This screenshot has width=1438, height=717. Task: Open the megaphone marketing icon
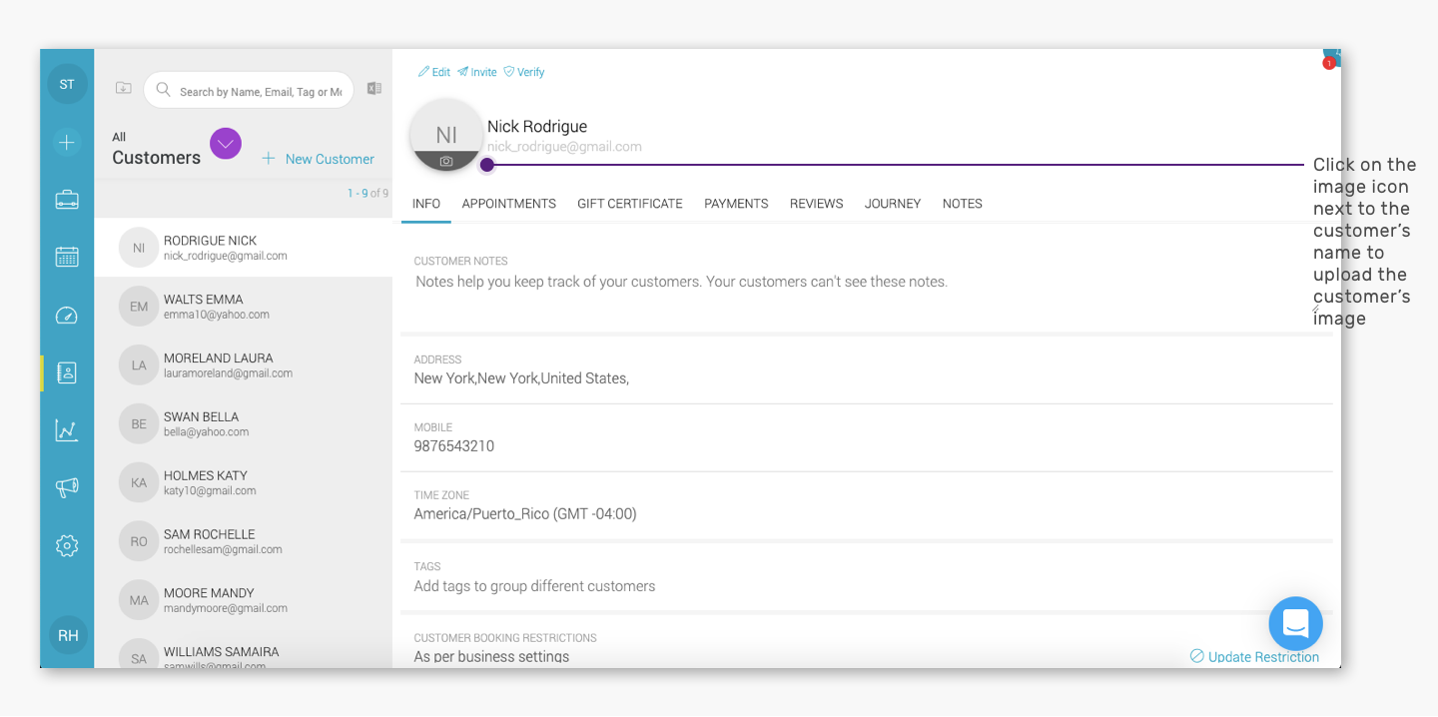point(67,487)
